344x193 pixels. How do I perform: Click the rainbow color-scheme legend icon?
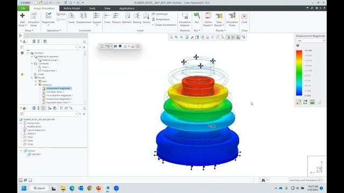click(312, 102)
